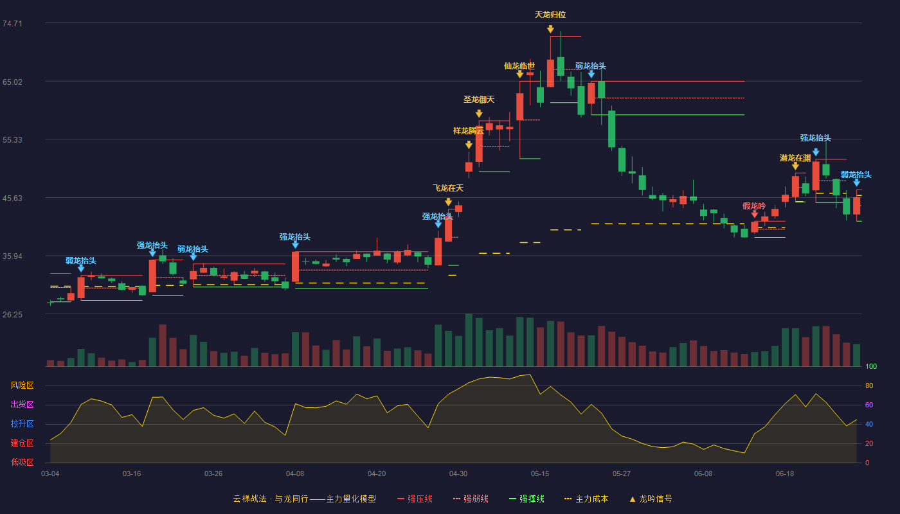Click the 天龙归位 signal arrow marker
This screenshot has height=514, width=900.
point(550,29)
